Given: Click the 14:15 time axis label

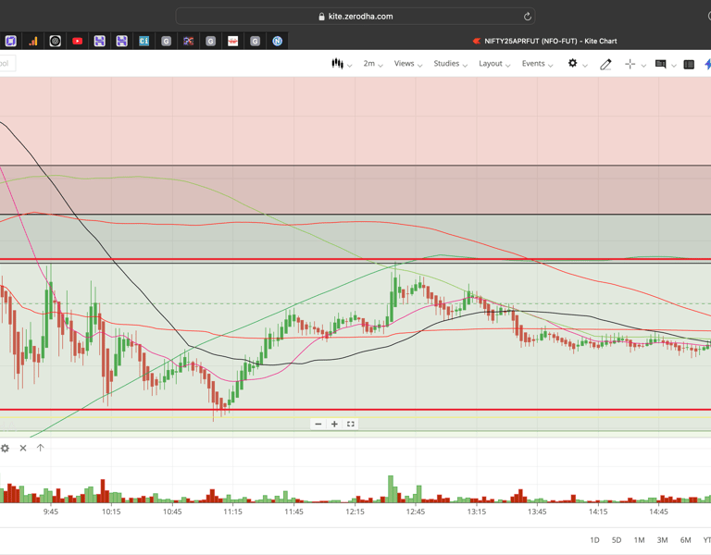Looking at the screenshot, I should tap(598, 512).
